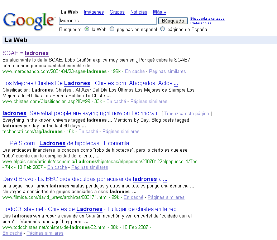
Task: Click the www.filmica.com/david_bravo URL text
Action: (x=55, y=197)
